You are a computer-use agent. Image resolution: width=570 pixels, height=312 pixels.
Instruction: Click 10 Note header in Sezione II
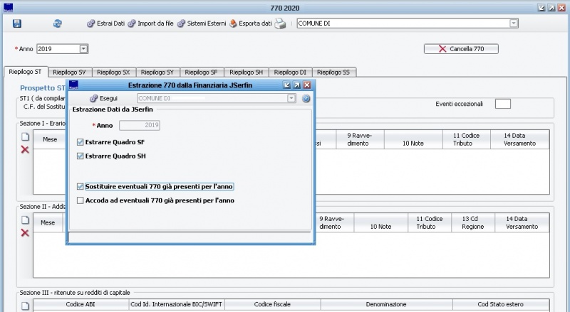tap(380, 222)
